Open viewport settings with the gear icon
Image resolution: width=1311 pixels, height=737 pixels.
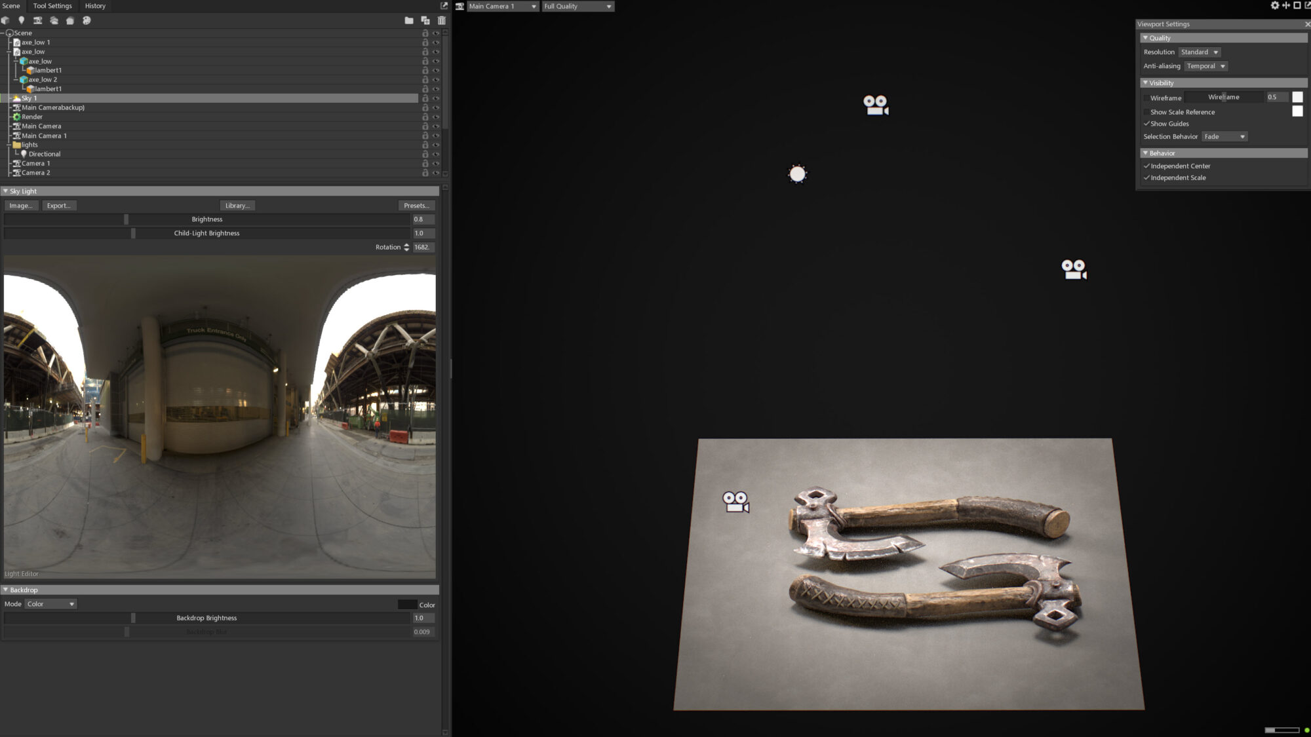tap(1274, 5)
